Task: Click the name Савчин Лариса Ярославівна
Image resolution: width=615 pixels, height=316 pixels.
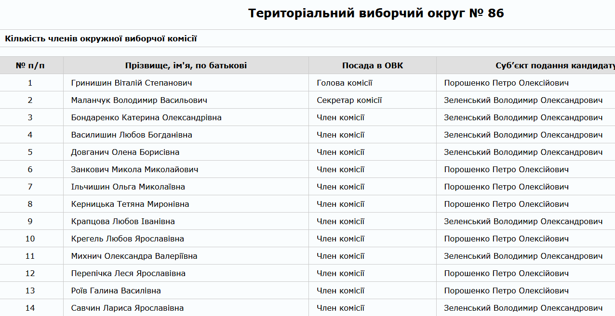Action: click(127, 308)
